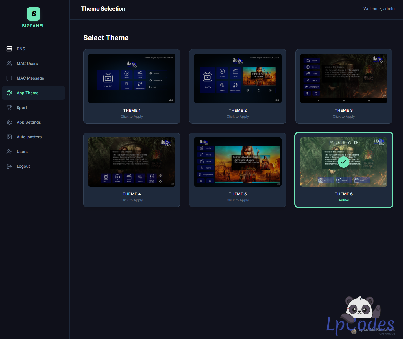
Task: Click the MAC Users people icon
Action: click(x=9, y=64)
